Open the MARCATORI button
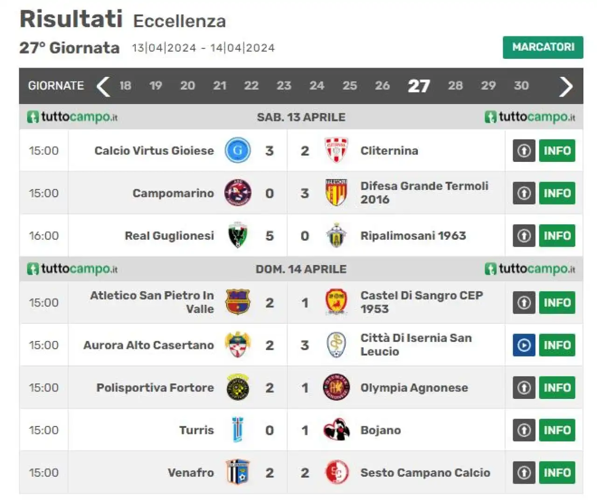597x502 pixels. (543, 47)
